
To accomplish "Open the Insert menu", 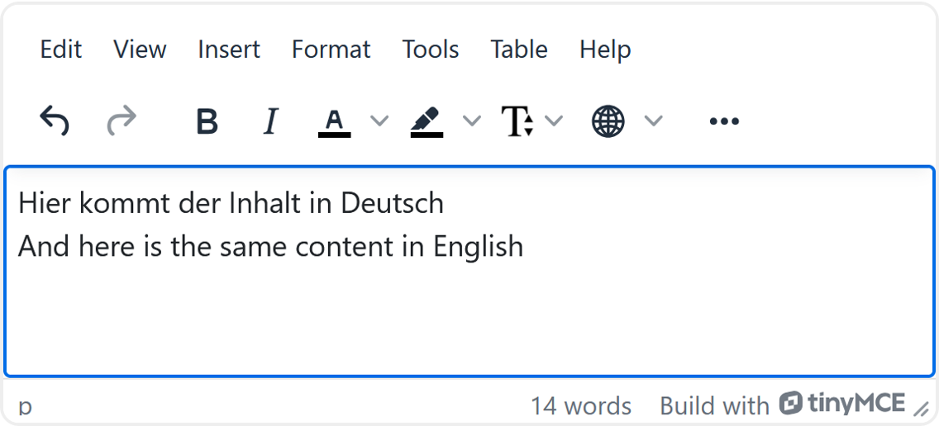I will pos(229,49).
